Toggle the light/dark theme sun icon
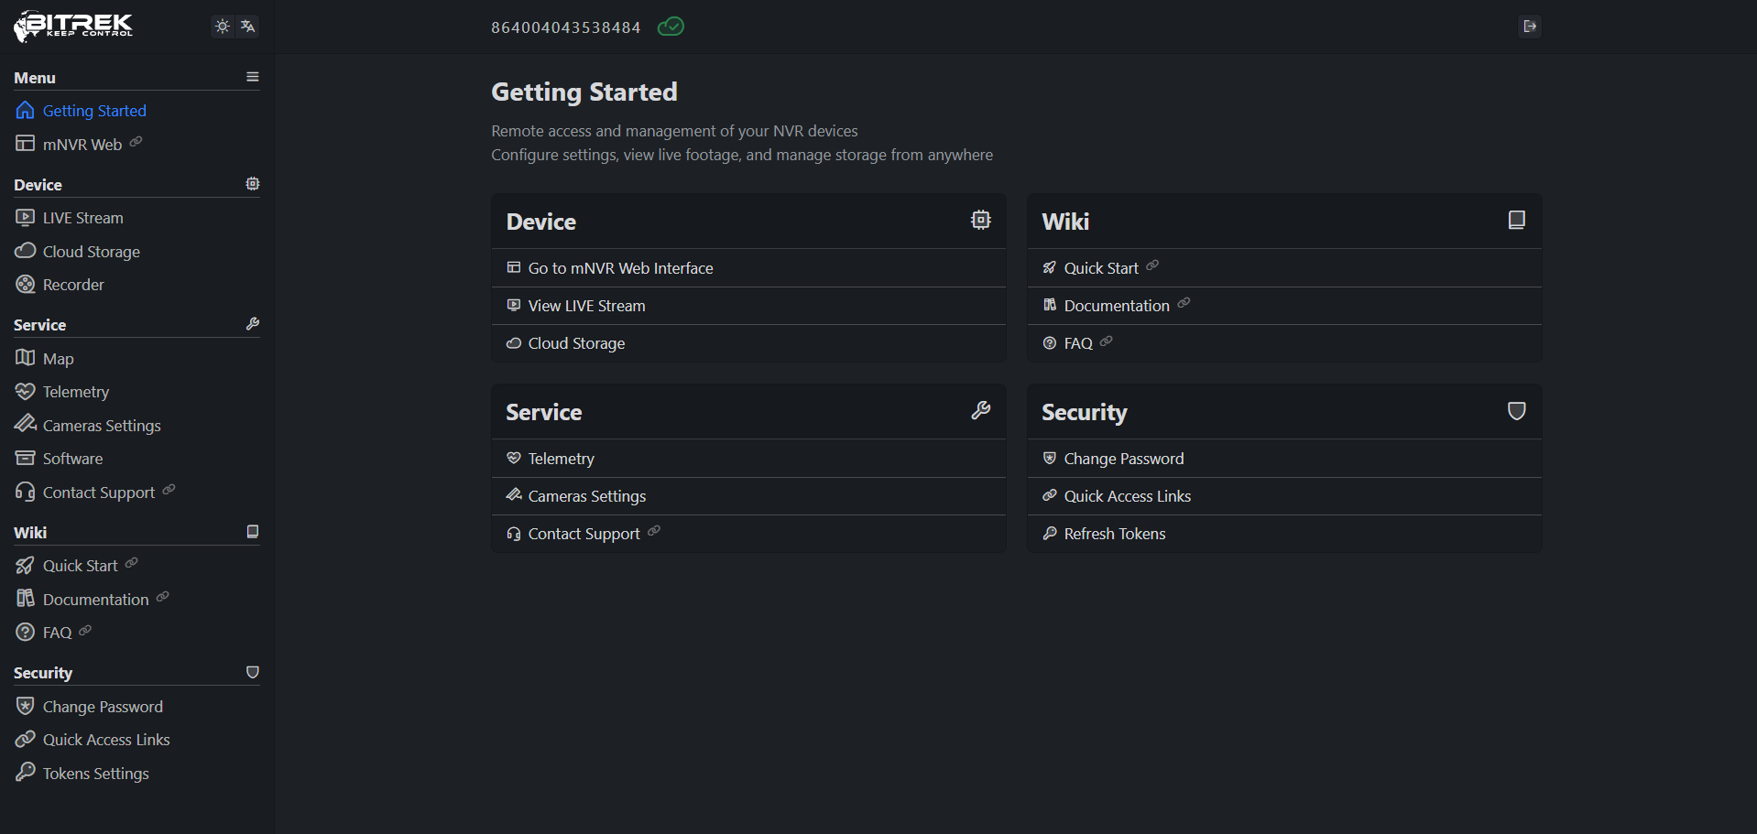The height and width of the screenshot is (834, 1757). 222,27
